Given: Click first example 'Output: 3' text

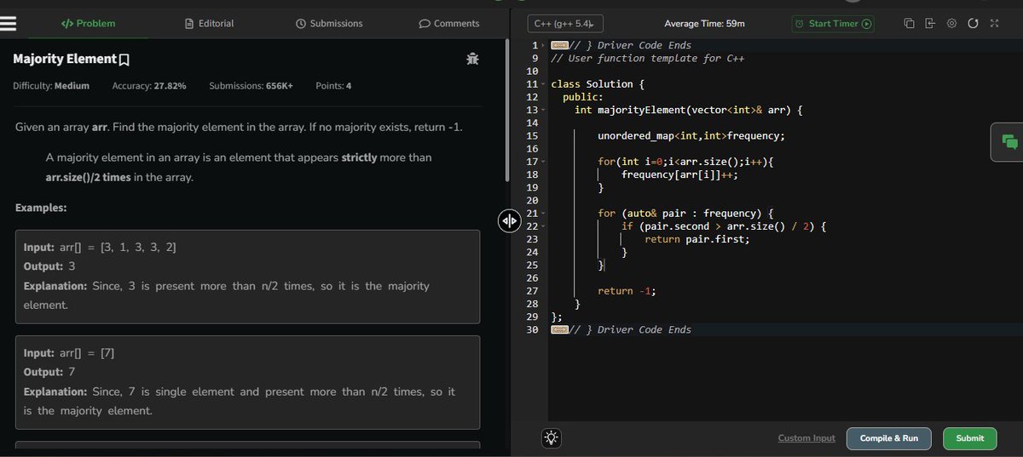Looking at the screenshot, I should (x=50, y=266).
